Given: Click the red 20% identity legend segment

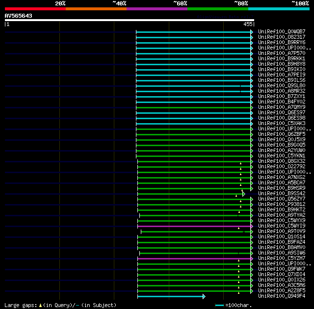Looking at the screenshot, I should [35, 9].
